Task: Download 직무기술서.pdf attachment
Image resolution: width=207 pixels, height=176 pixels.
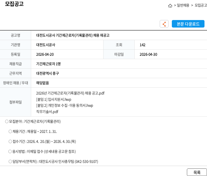Action: (x=47, y=112)
